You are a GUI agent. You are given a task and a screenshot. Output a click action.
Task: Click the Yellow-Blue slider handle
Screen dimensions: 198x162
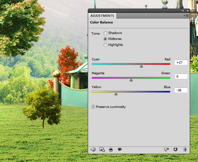[116, 94]
